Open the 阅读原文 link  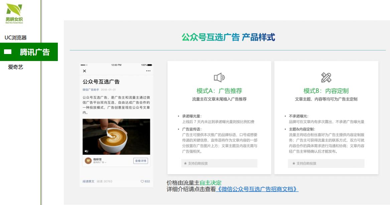(x=88, y=181)
